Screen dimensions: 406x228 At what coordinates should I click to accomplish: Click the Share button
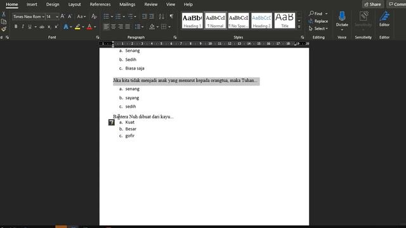coord(372,4)
